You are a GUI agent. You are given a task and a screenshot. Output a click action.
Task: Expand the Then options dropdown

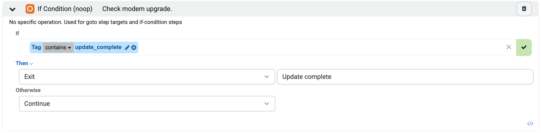click(x=24, y=63)
